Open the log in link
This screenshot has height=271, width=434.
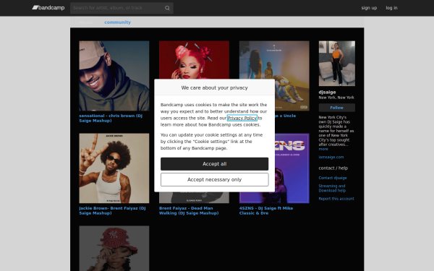[x=391, y=8]
